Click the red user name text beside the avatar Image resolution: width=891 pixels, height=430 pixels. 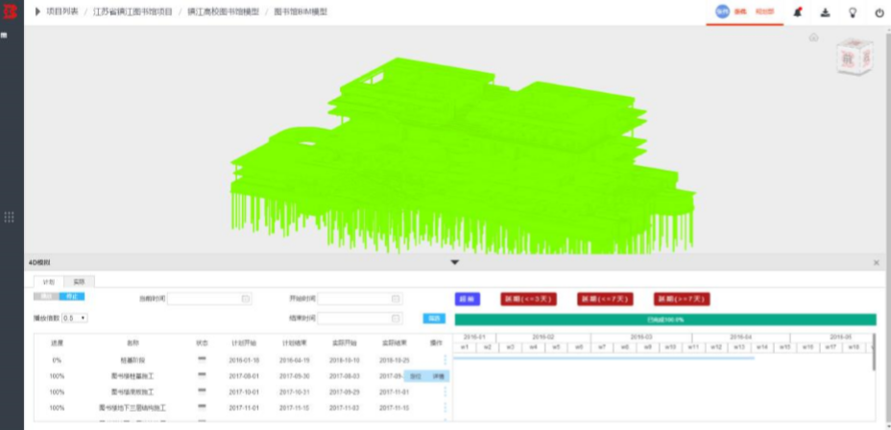tap(740, 12)
